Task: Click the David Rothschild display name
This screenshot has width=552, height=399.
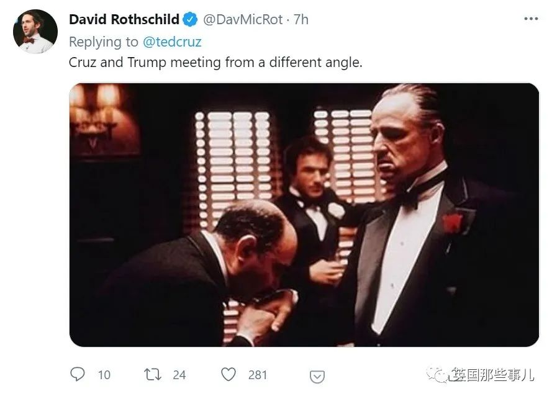Action: click(124, 19)
